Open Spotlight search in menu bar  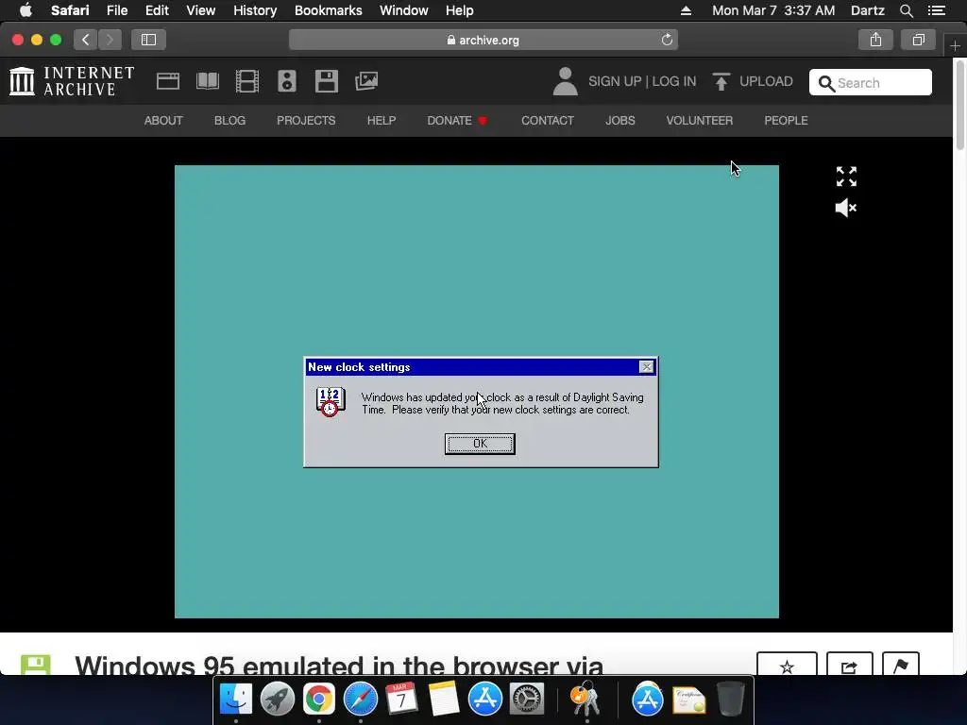(x=906, y=10)
